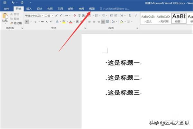Toggle strikethrough on the text
The image size is (193, 129).
click(x=42, y=22)
